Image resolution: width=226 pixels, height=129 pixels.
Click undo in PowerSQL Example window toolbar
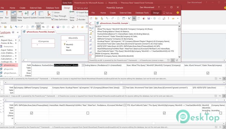coord(107,18)
